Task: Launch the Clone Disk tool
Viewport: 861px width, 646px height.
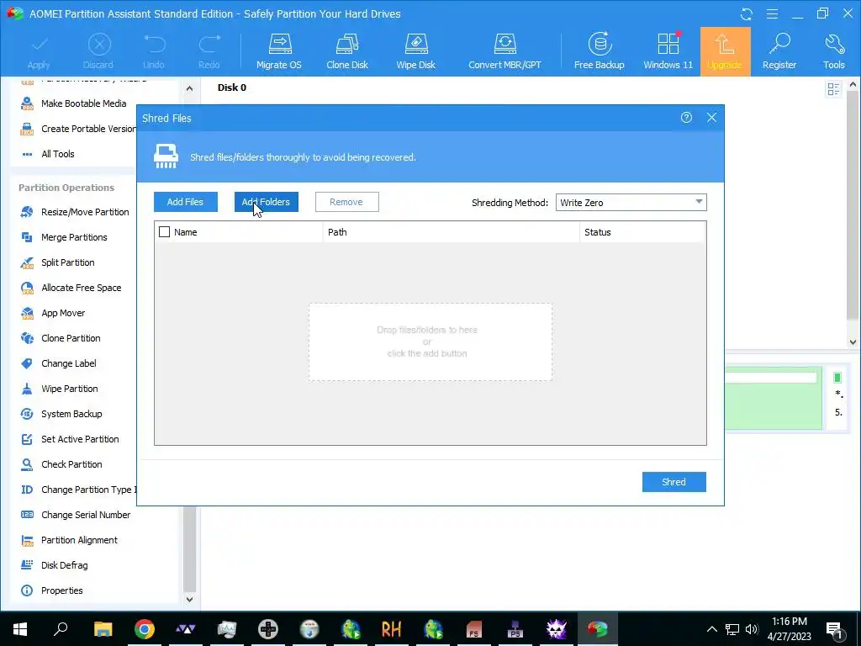Action: point(347,51)
